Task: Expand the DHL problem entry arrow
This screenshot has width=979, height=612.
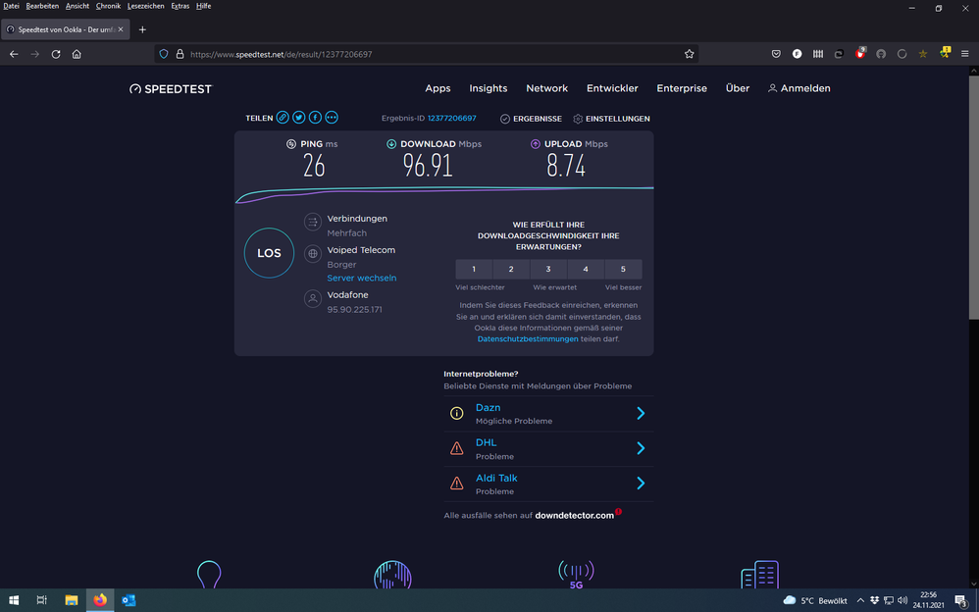Action: pyautogui.click(x=641, y=448)
